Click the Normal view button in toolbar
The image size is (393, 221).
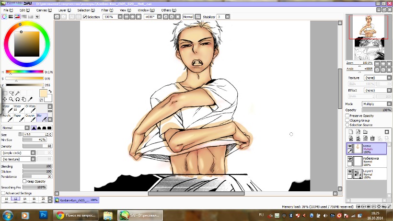pos(188,17)
